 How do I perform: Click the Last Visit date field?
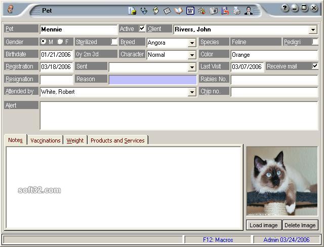[x=247, y=67]
